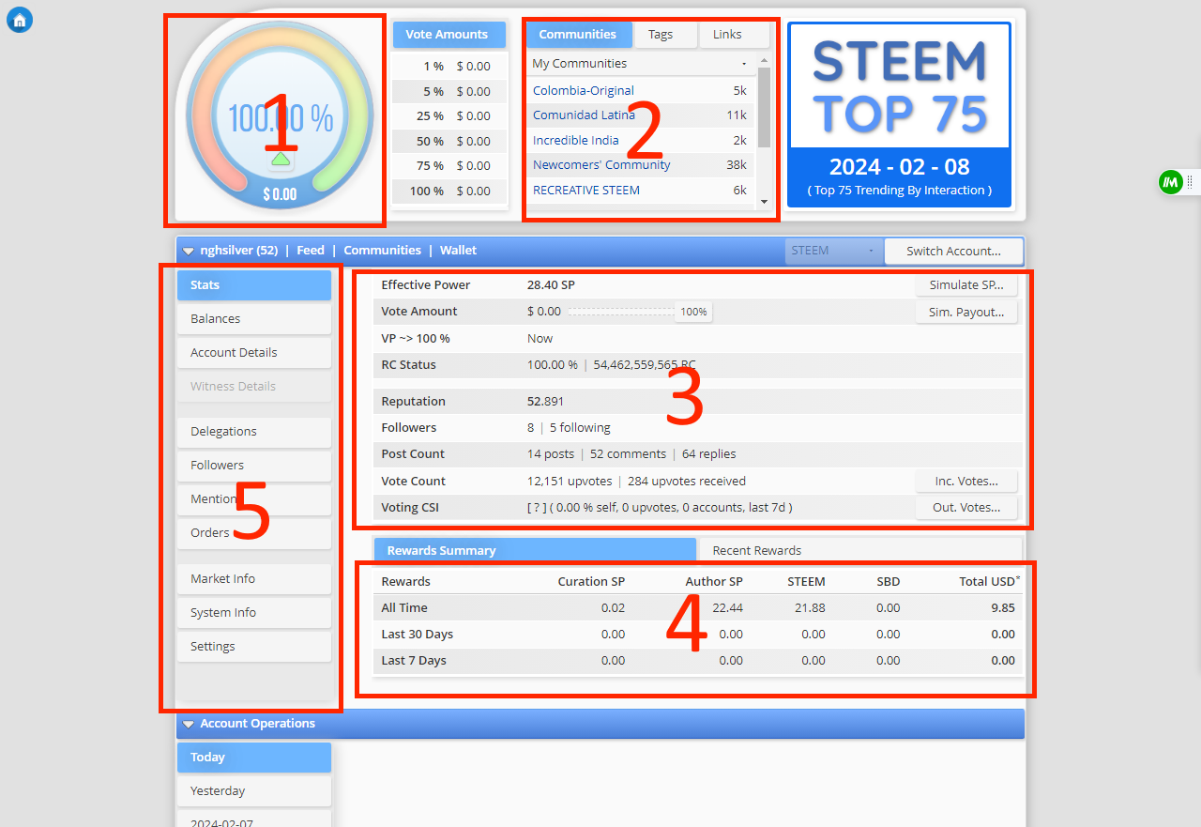Open the Communities link in the account bar
This screenshot has width=1201, height=827.
coord(382,251)
